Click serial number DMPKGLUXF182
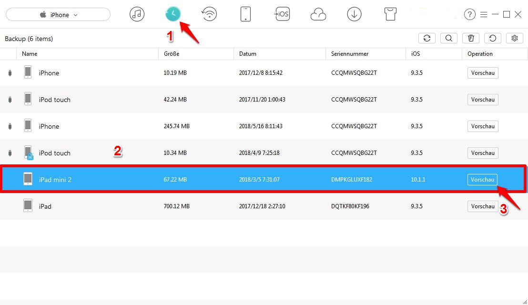The width and height of the screenshot is (528, 305). pyautogui.click(x=352, y=180)
